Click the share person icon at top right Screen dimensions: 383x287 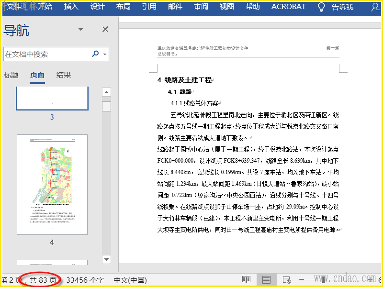[x=375, y=7]
